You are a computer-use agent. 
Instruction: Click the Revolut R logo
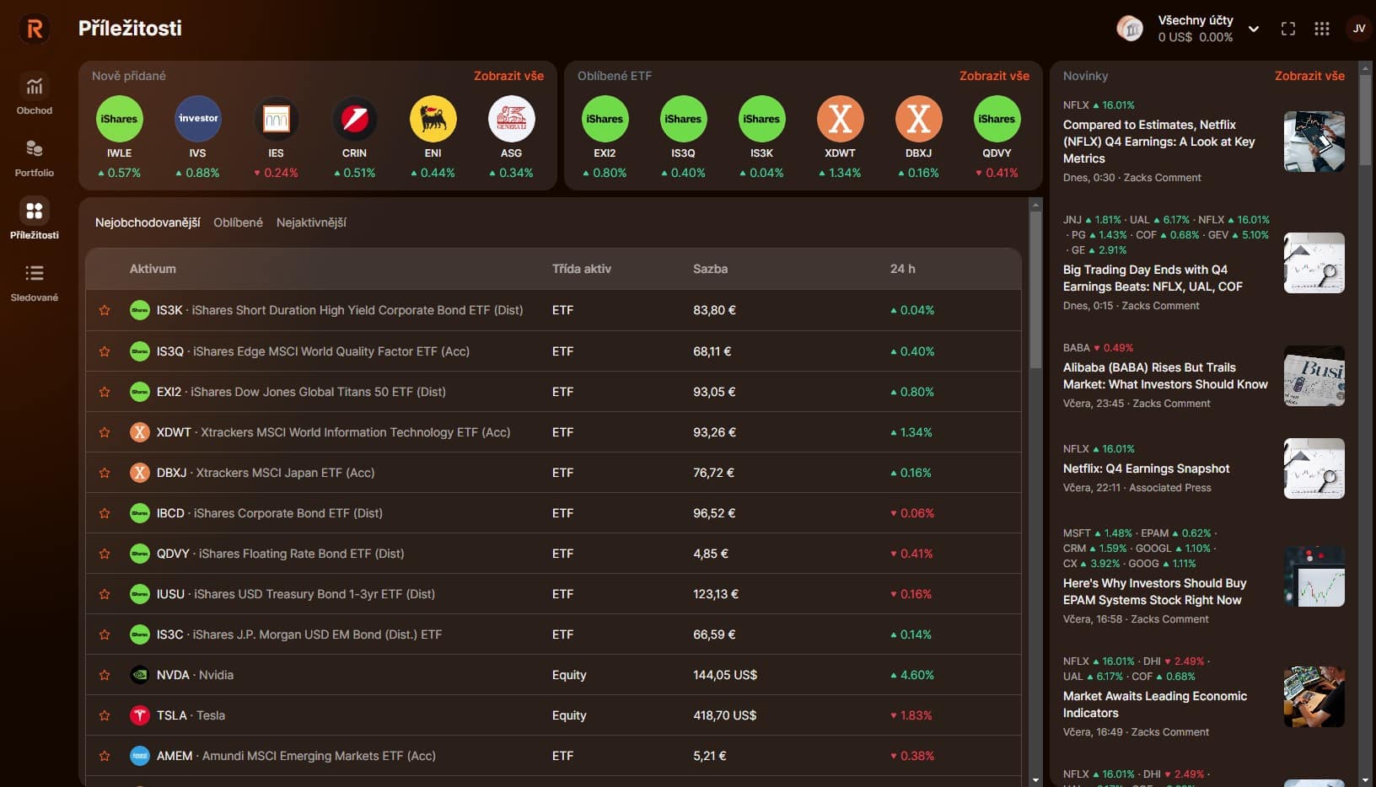point(35,29)
